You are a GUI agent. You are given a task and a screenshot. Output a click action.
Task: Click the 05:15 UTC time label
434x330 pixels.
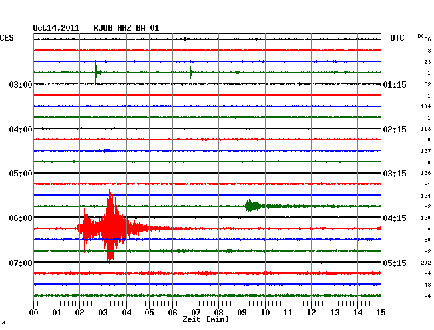(x=395, y=263)
